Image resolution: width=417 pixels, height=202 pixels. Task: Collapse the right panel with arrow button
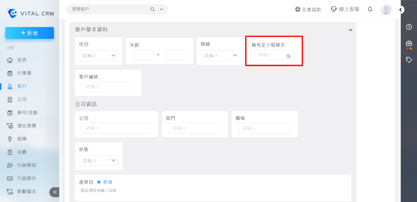(400, 10)
